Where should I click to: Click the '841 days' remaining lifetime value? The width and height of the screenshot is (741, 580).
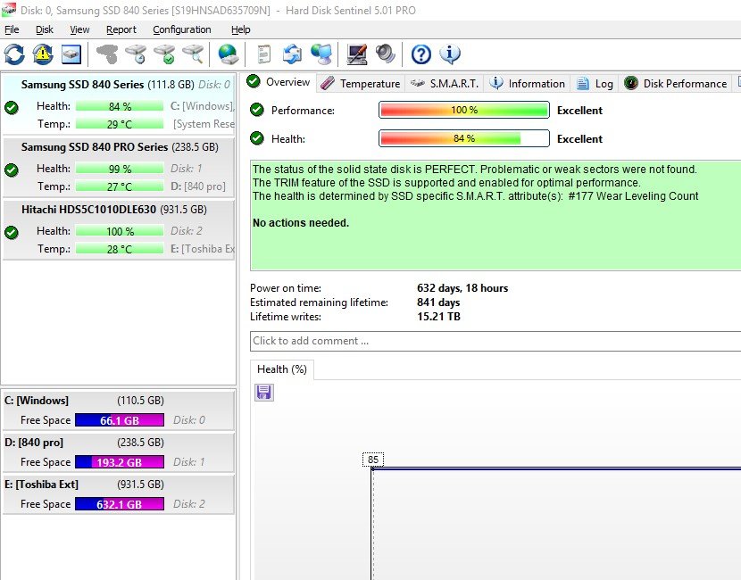tap(438, 302)
